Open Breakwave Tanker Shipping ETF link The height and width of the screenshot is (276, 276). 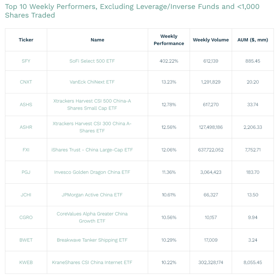click(x=92, y=240)
